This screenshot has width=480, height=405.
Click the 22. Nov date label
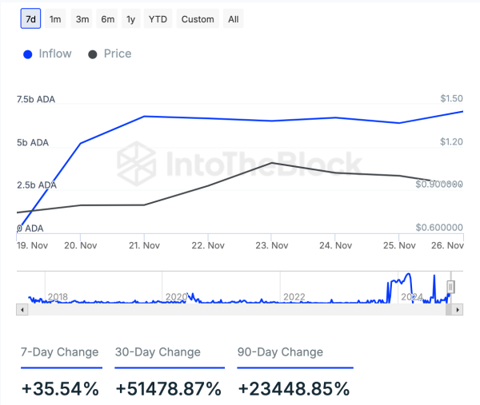[x=208, y=245]
